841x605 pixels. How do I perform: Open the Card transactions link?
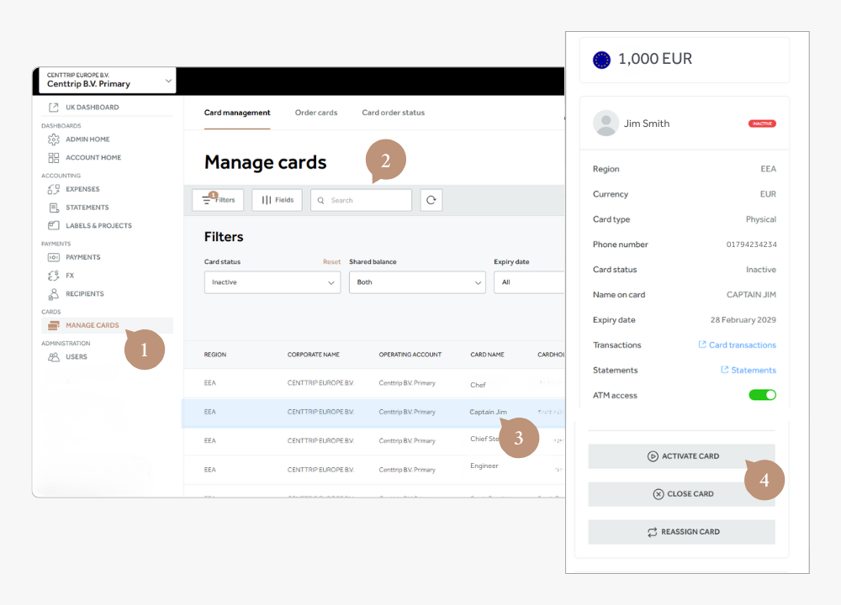tap(742, 345)
